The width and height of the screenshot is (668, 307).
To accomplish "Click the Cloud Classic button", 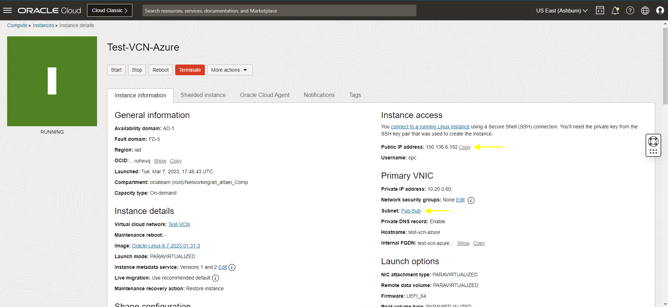I will (x=110, y=10).
